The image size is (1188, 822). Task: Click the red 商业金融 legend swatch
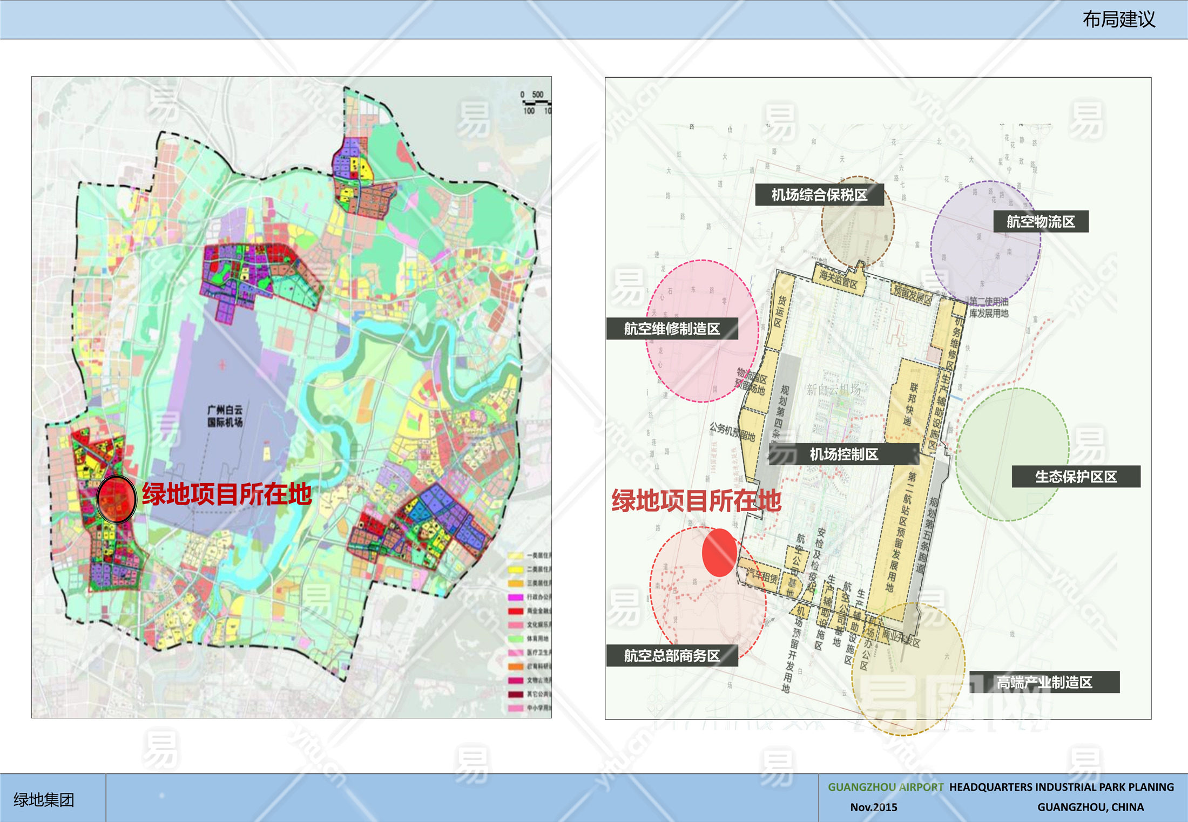coord(516,611)
